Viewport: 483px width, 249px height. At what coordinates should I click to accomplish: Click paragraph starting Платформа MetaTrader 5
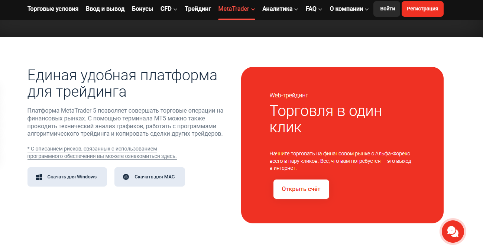(126, 122)
